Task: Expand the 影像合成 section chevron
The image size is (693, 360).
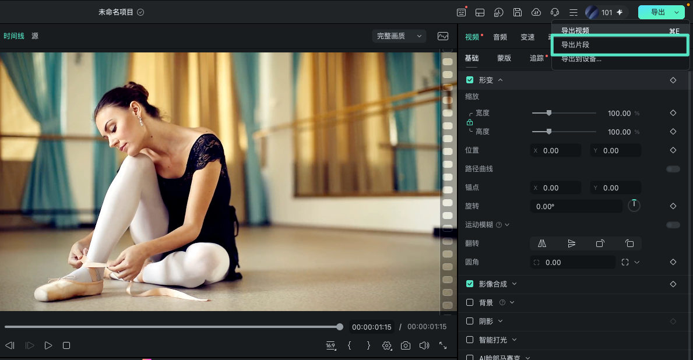Action: pos(515,284)
